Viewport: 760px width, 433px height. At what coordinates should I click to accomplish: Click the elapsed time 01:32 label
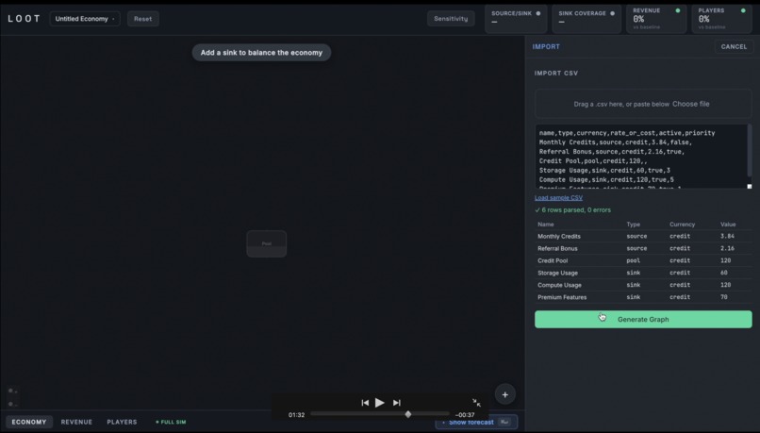297,415
